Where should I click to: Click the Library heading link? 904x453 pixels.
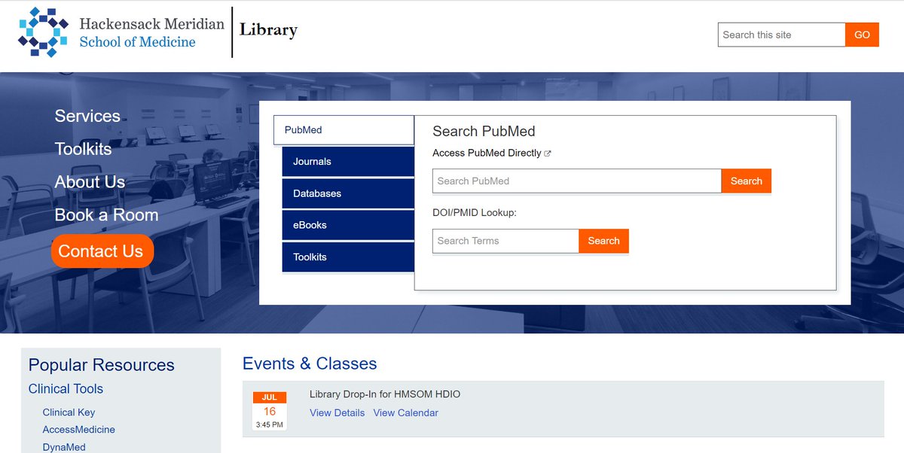tap(268, 30)
